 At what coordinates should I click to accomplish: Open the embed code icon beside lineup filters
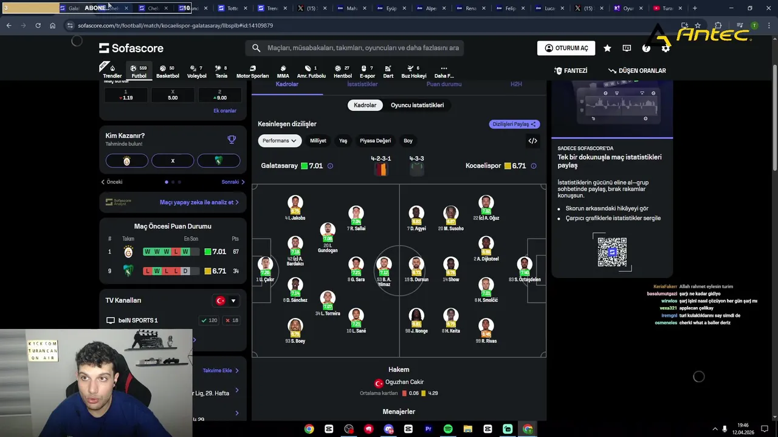coord(532,141)
